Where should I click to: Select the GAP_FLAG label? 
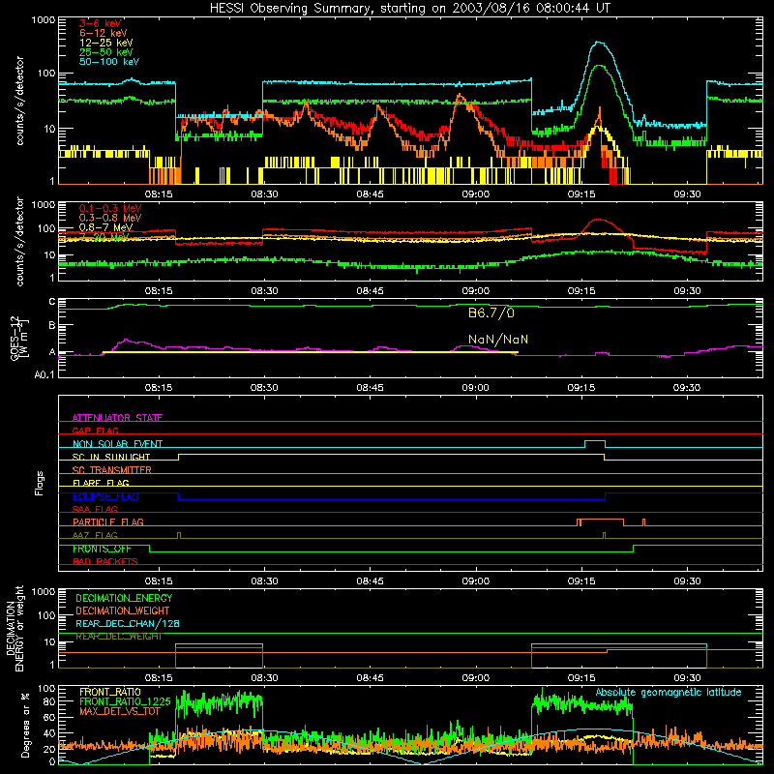95,431
